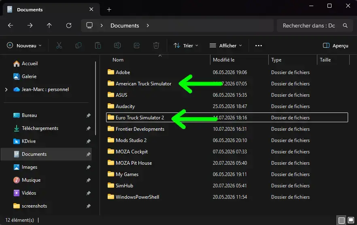Click the pin icon next to Musique
Screen dimensions: 357x225
(x=89, y=180)
